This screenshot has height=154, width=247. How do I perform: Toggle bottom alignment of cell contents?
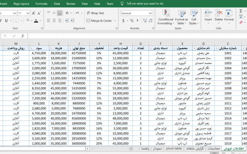coord(59,13)
